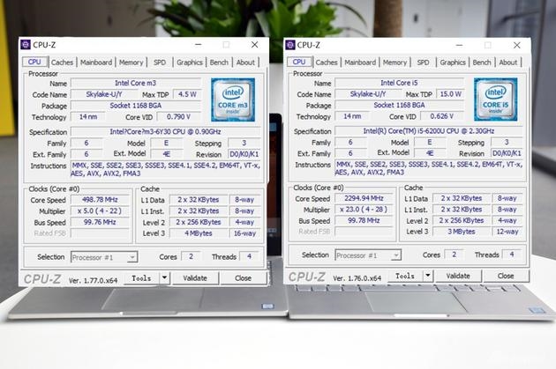Viewport: 556px width, 369px height.
Task: Select the i5-6200U specification text
Action: point(428,131)
